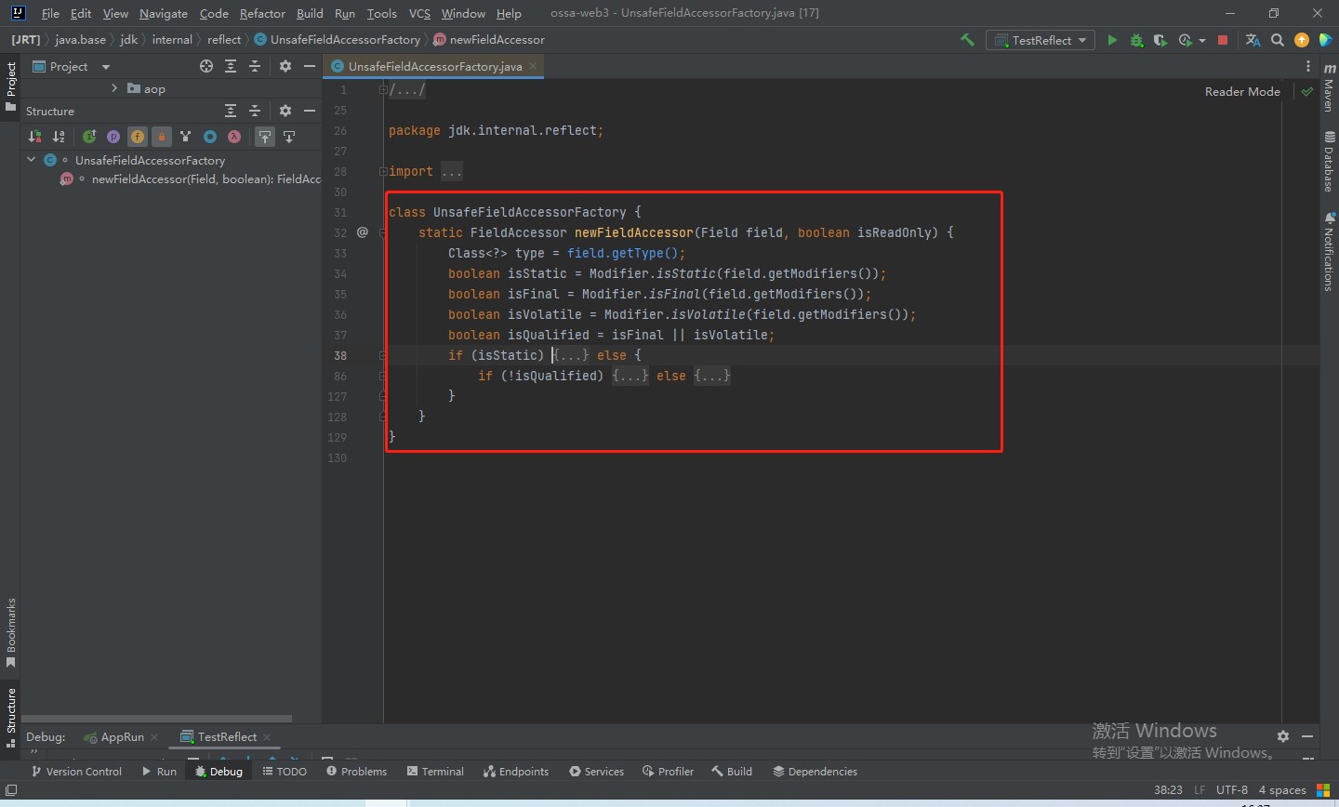The width and height of the screenshot is (1339, 807).
Task: Toggle show anonymous classes
Action: pos(210,137)
